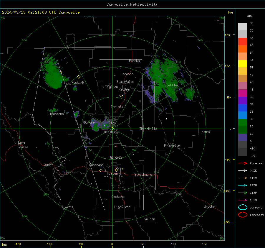
Task: Select the light blue 30-33 dBZ swatch
Action: pos(243,115)
